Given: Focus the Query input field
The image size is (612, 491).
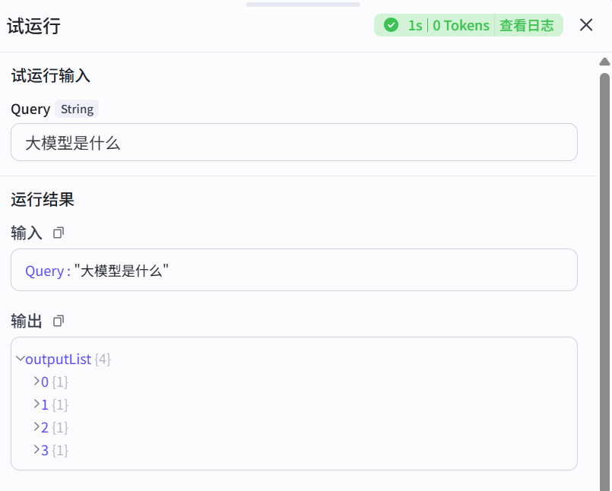Looking at the screenshot, I should tap(293, 142).
